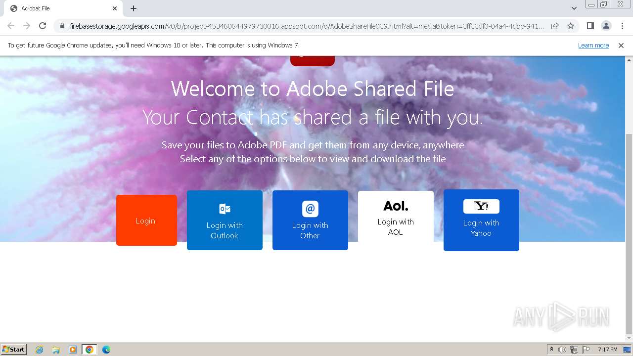Choose Login with Outlook tile
The image size is (633, 356).
pyautogui.click(x=225, y=220)
